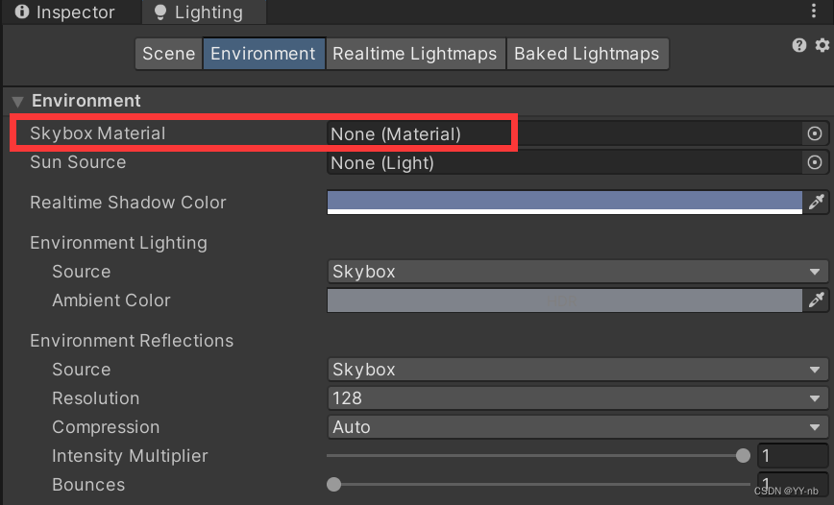Open the Realtime Lightmaps tab

(x=415, y=54)
